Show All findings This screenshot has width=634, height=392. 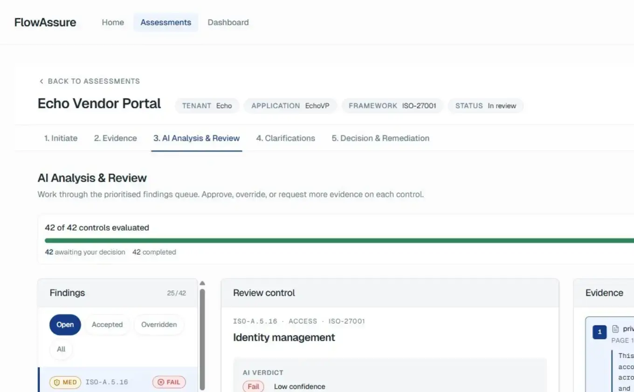click(61, 349)
